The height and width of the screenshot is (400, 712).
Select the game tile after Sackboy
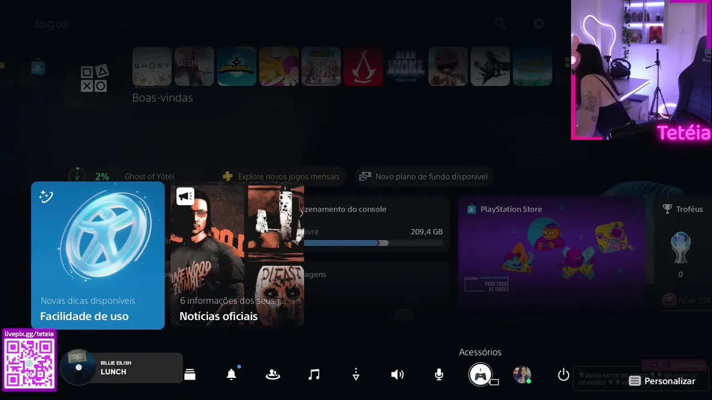[490, 66]
